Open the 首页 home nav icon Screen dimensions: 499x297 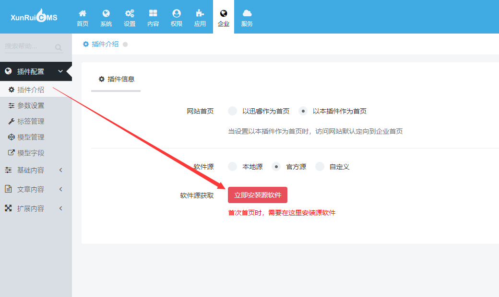point(83,13)
